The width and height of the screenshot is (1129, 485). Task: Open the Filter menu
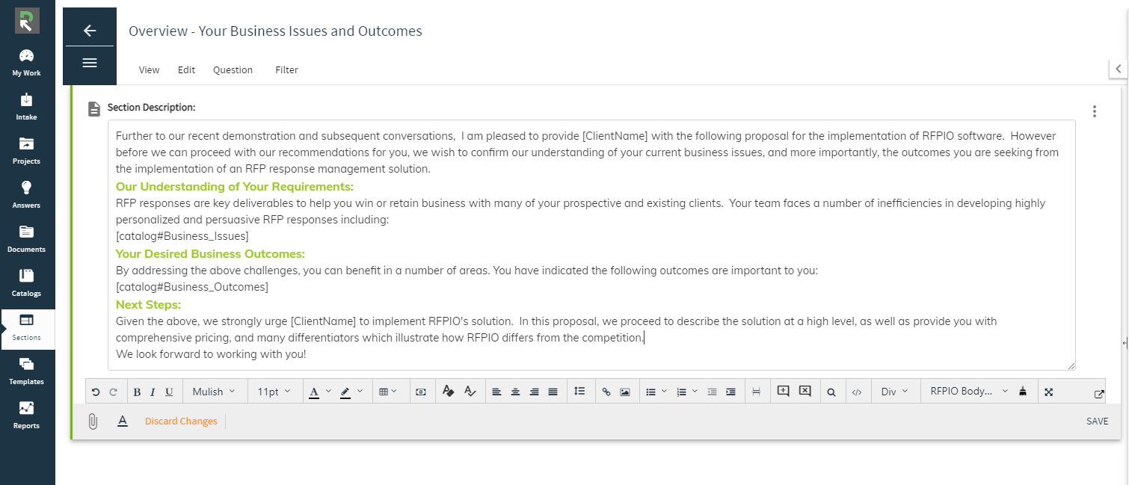pos(286,69)
